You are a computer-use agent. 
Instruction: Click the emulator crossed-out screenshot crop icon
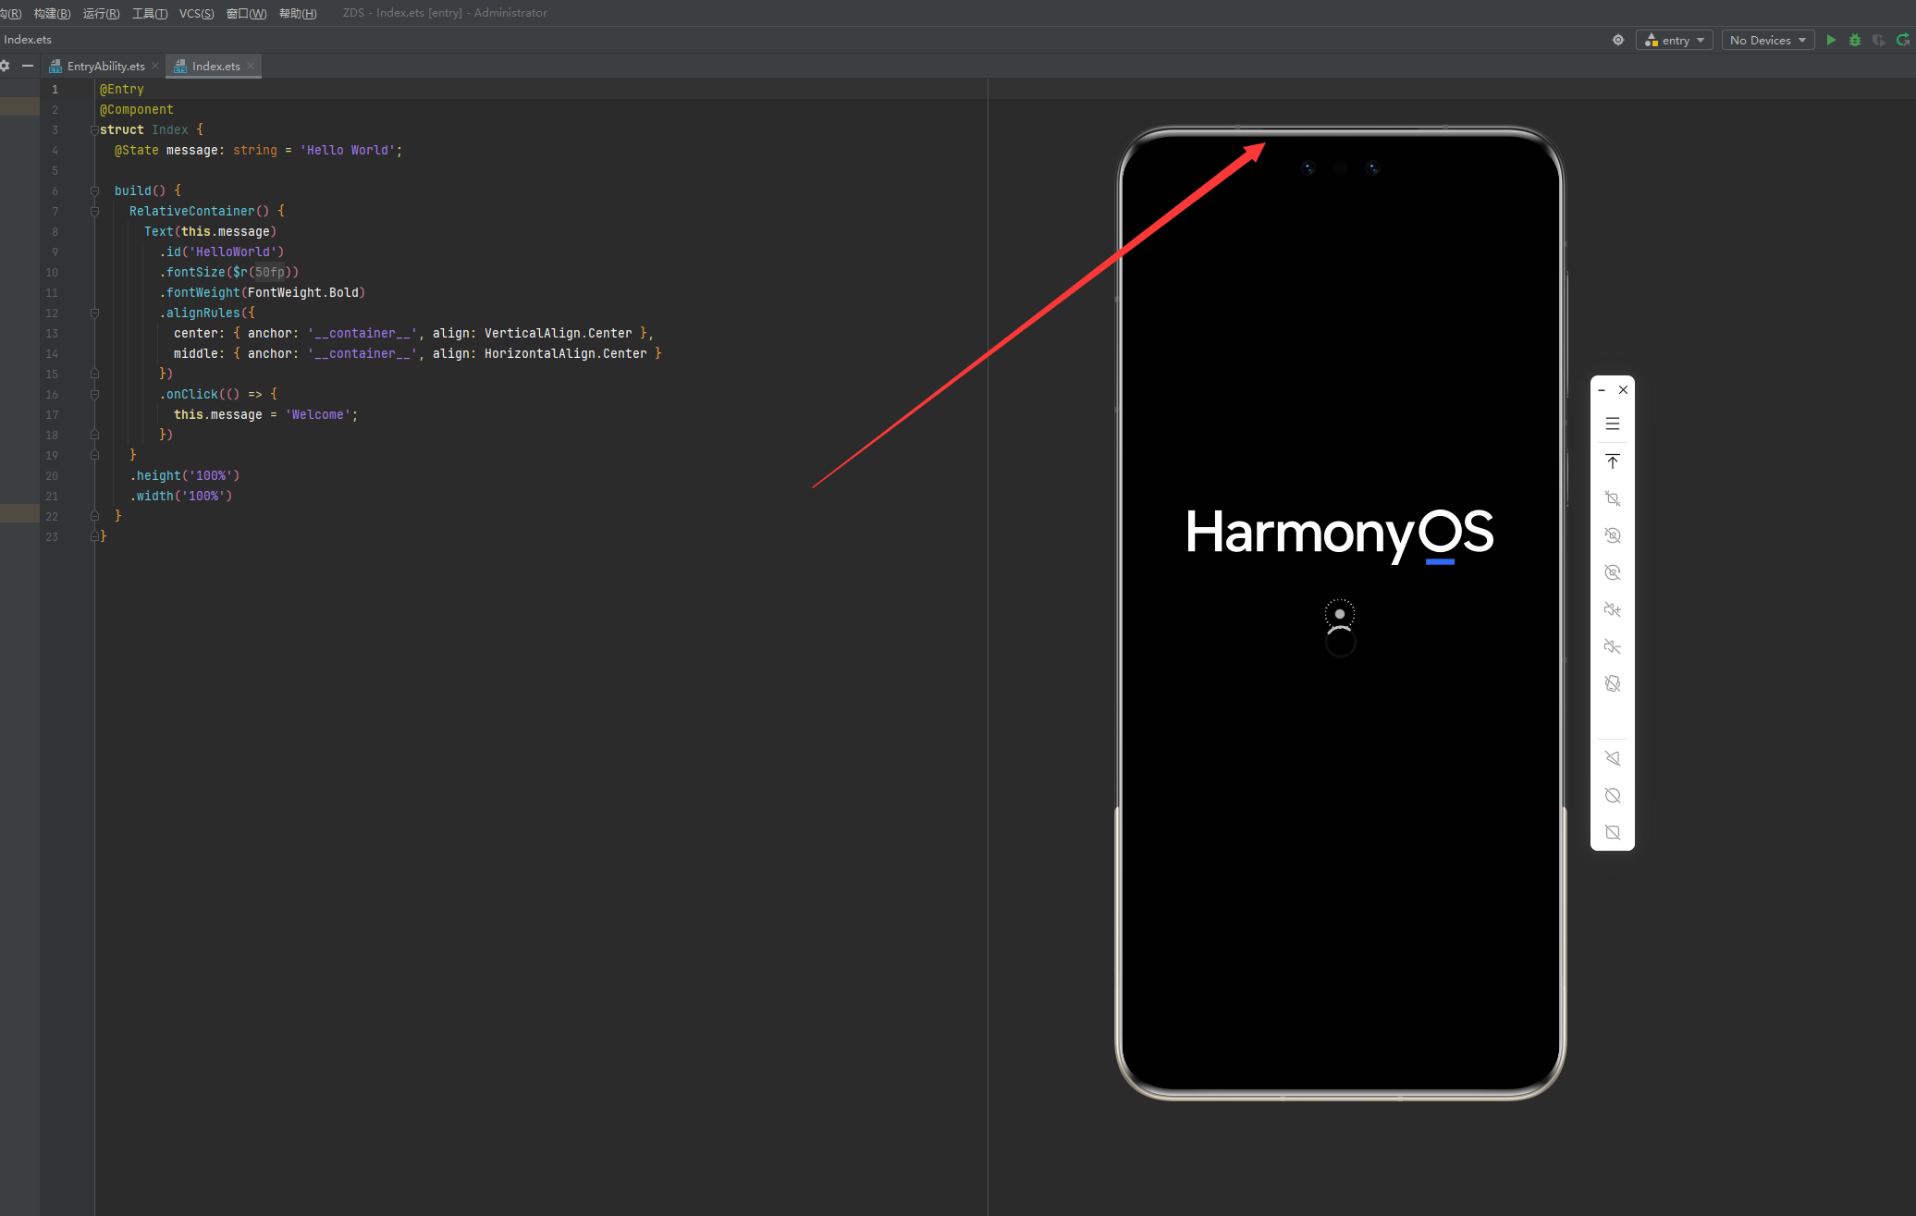point(1613,498)
